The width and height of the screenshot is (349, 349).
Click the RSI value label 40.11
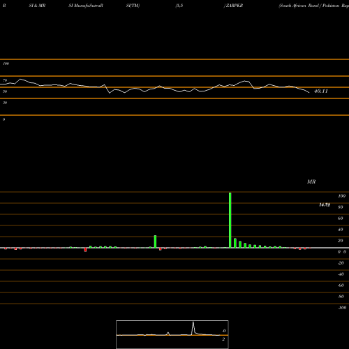point(321,91)
